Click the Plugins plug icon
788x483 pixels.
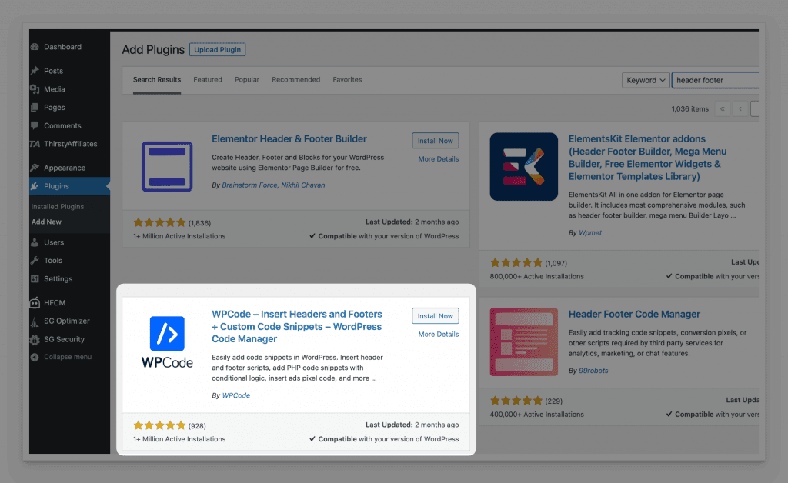coord(35,186)
